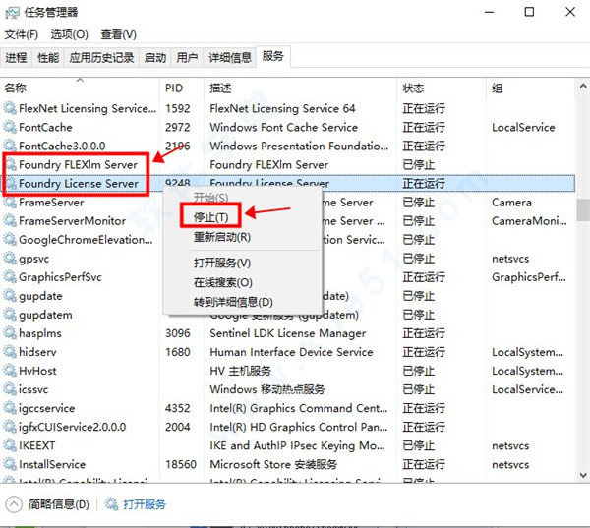The height and width of the screenshot is (528, 590).
Task: Open the 详细信息 tab
Action: coord(229,57)
